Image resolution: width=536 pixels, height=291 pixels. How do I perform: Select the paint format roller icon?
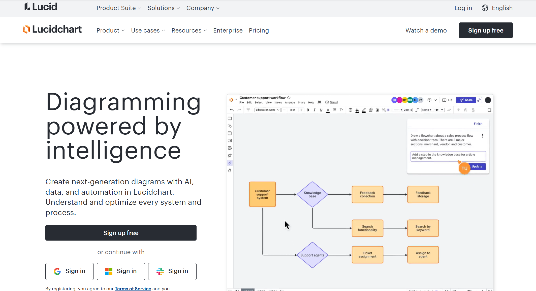point(248,110)
